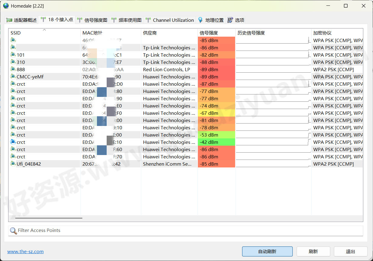Click the green -42 dBm signal strength cell

tap(216, 142)
